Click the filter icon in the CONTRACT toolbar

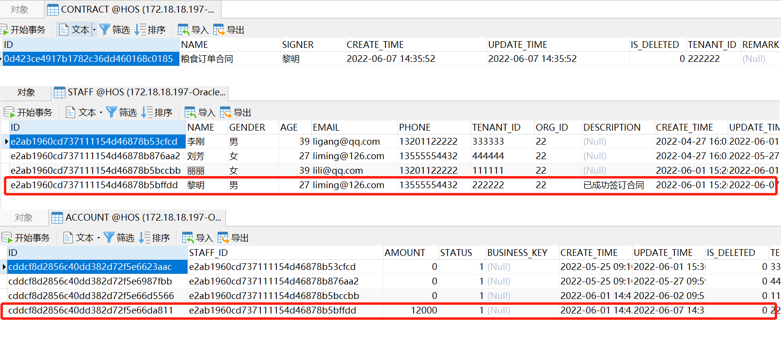[105, 30]
